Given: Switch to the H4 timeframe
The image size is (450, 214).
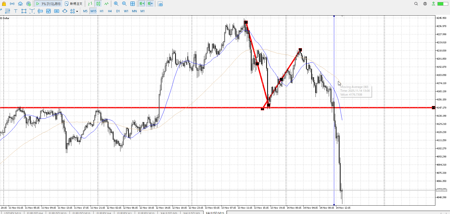Looking at the screenshot, I should click(x=110, y=11).
